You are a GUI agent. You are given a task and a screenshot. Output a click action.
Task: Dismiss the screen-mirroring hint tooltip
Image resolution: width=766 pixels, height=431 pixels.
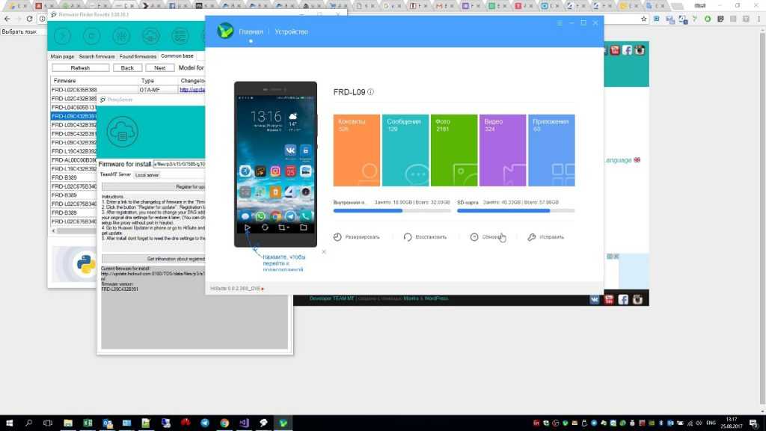pyautogui.click(x=324, y=252)
